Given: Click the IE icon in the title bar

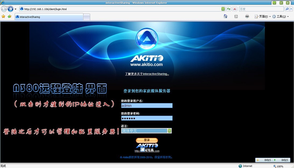Looking at the screenshot, I should [2, 2].
